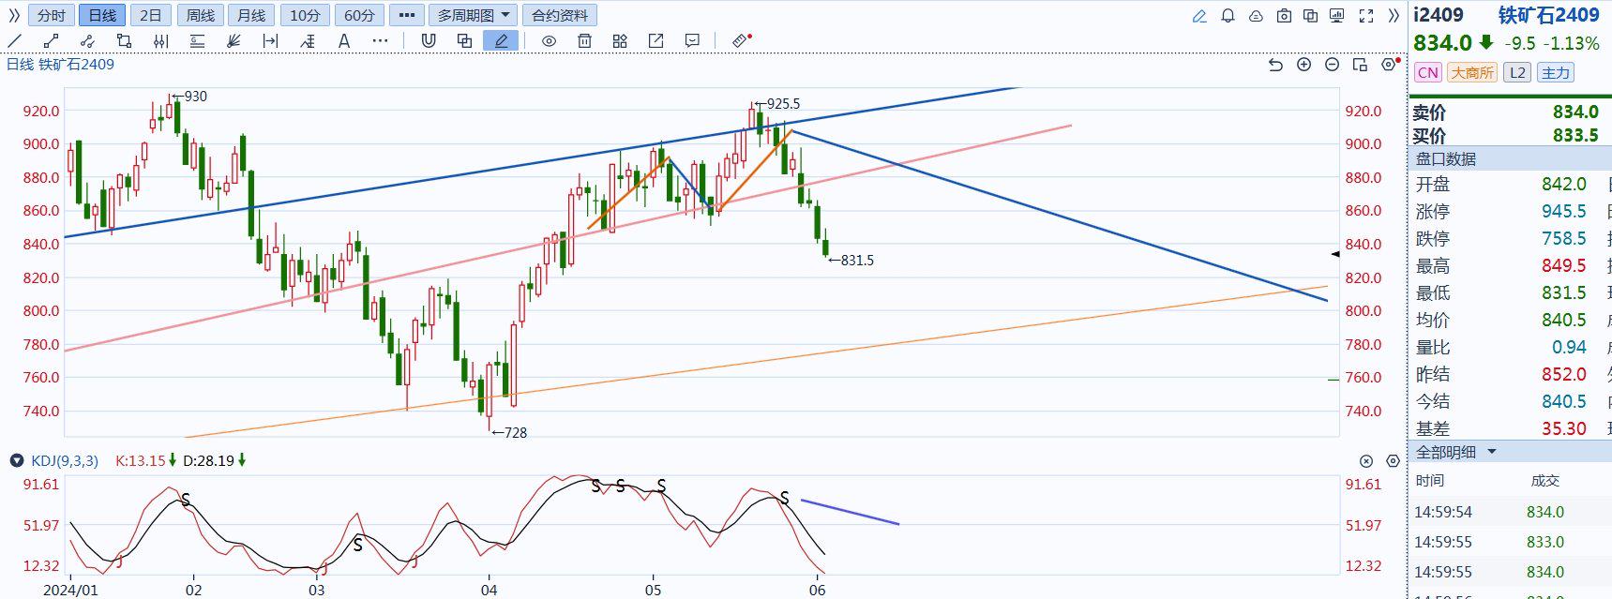Select the trend line drawing tool
Image resolution: width=1612 pixels, height=599 pixels.
15,41
